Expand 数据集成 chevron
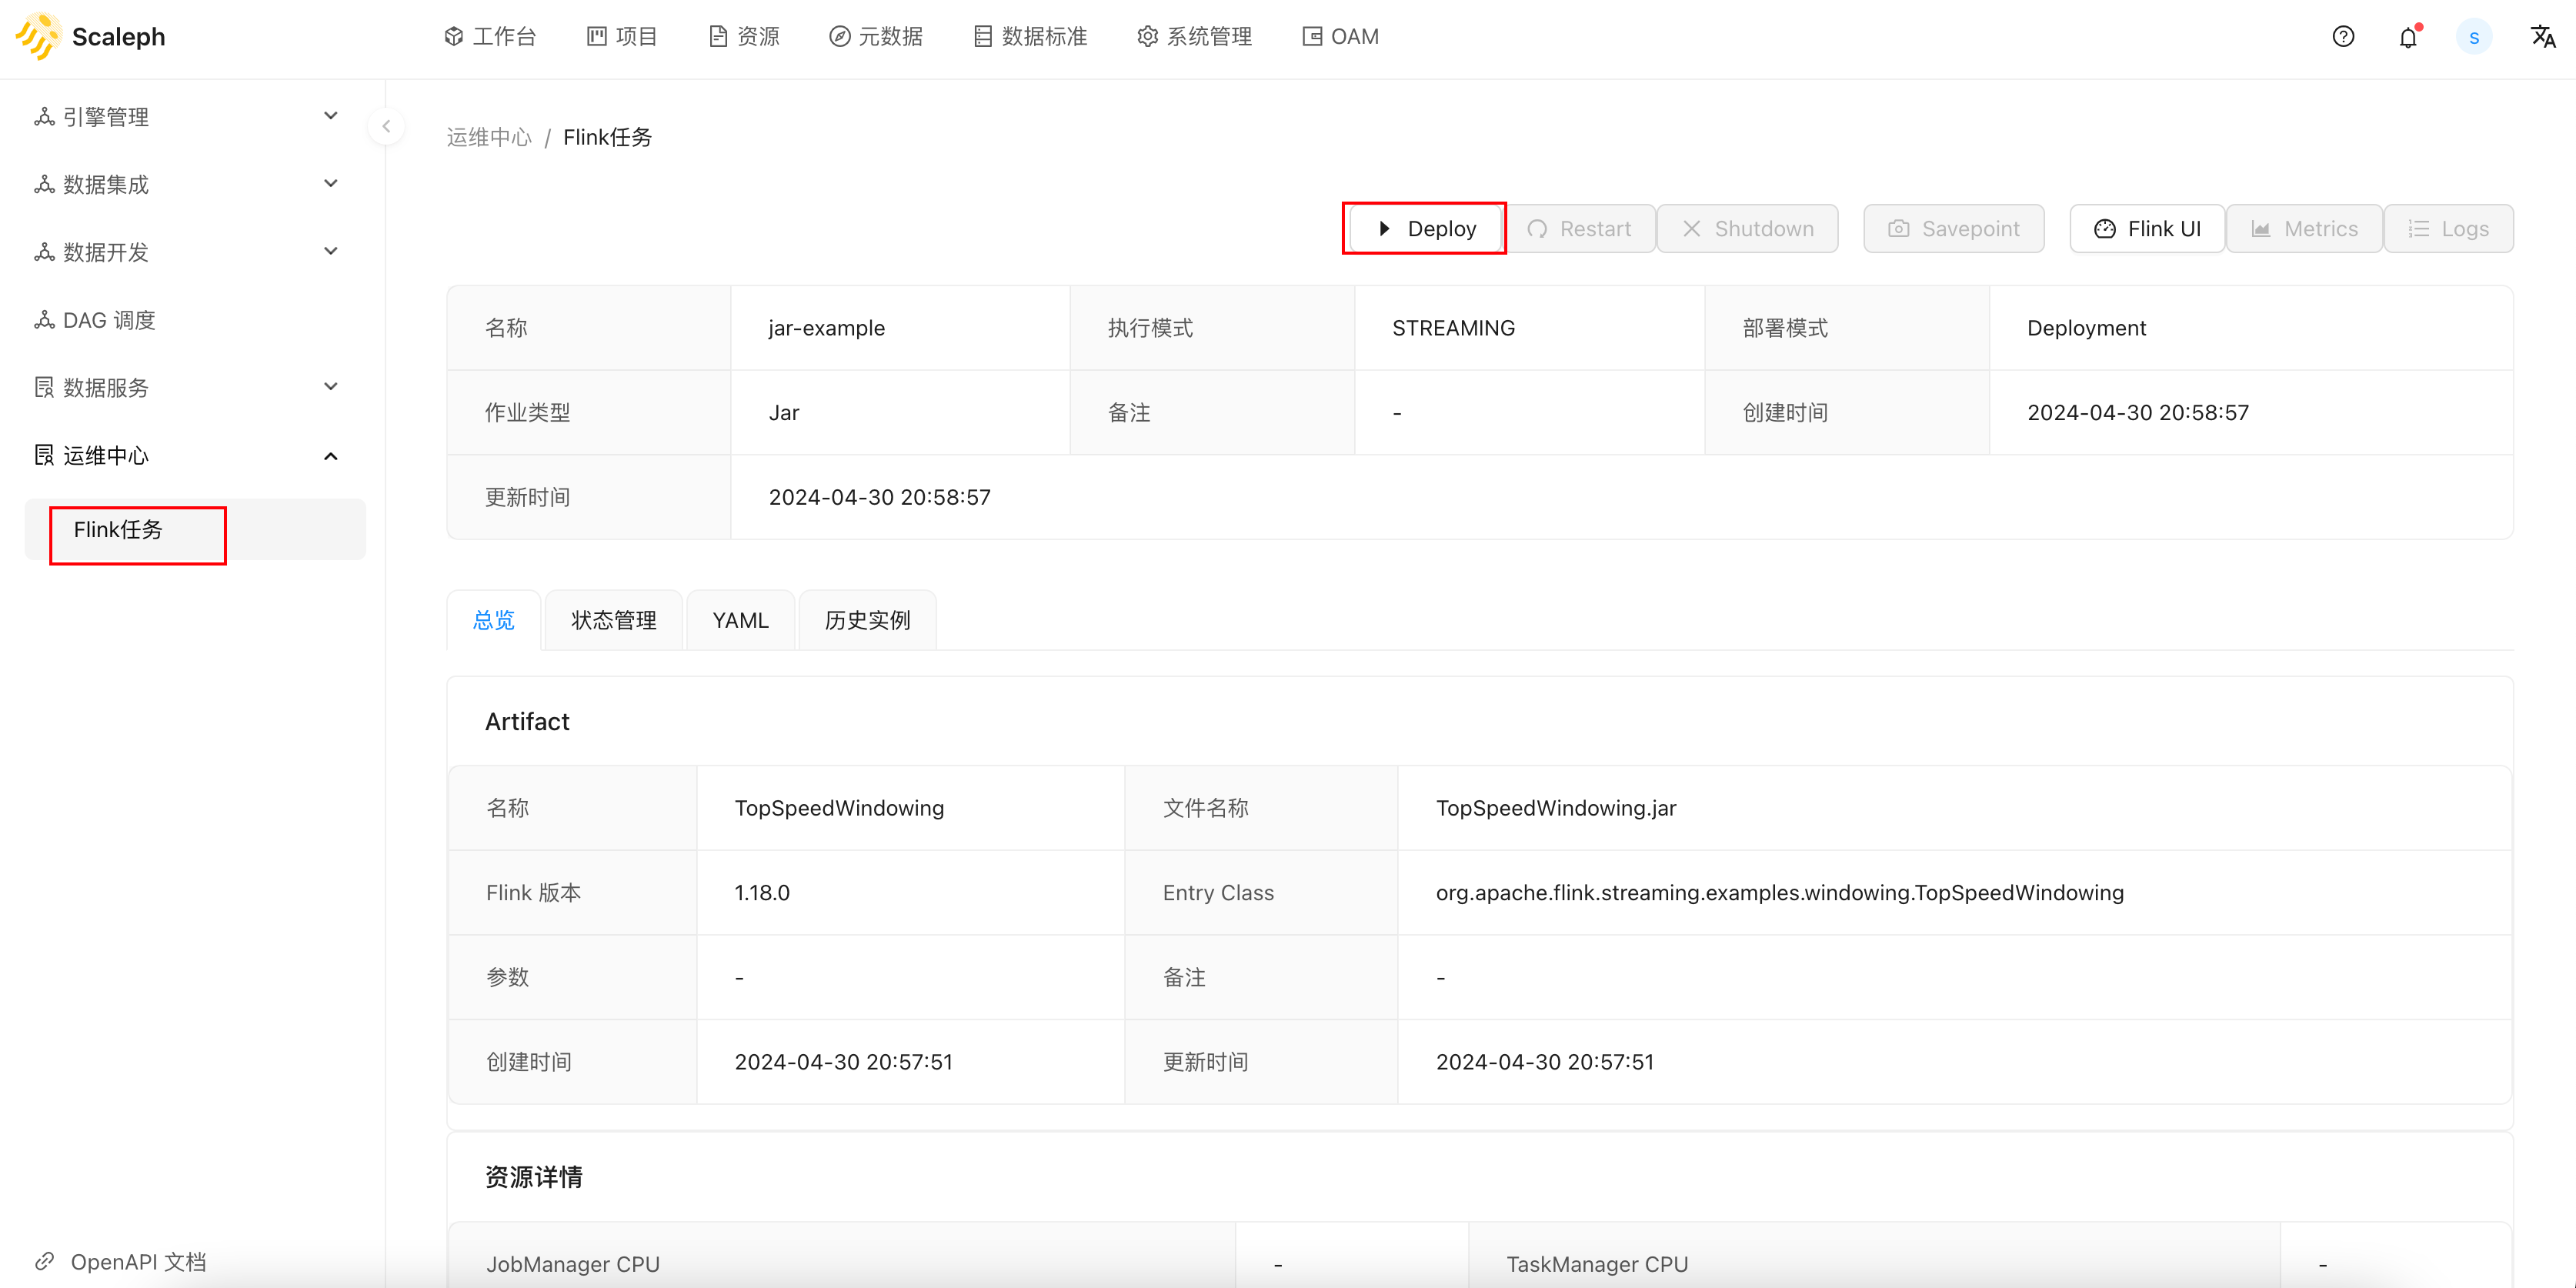Image resolution: width=2576 pixels, height=1288 pixels. click(331, 183)
